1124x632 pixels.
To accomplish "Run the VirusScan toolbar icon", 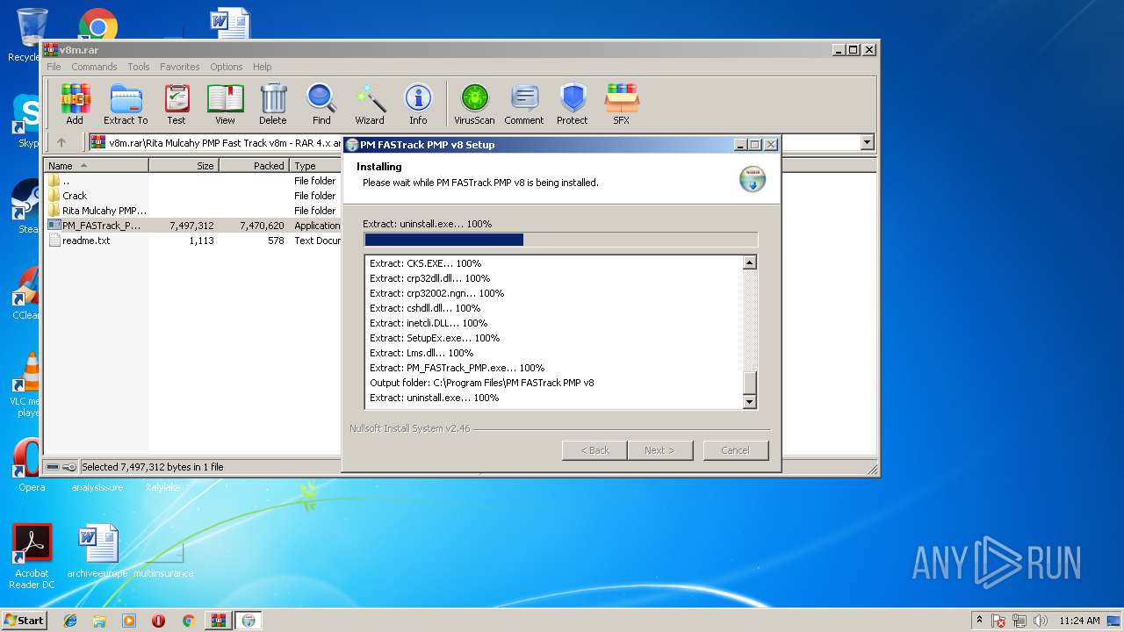I will (x=474, y=104).
